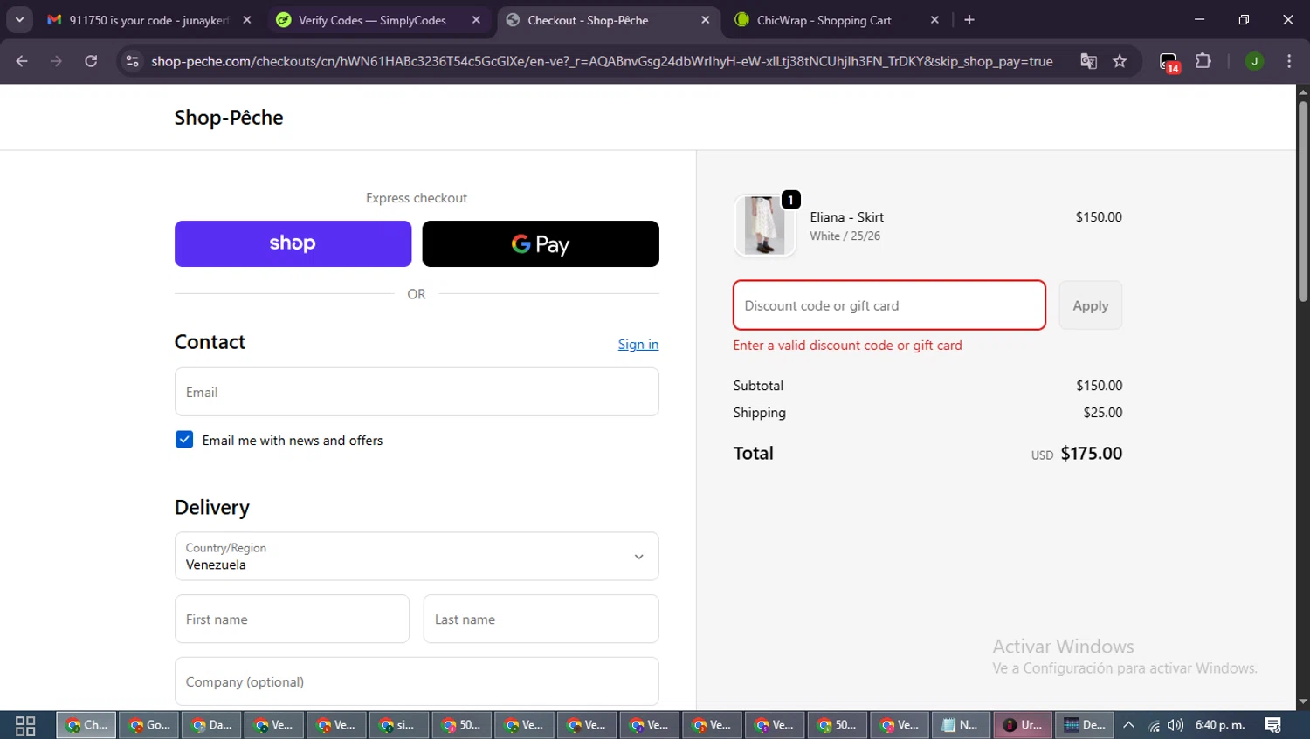Open the volume speaker tray icon
This screenshot has height=739, width=1310.
[x=1176, y=725]
